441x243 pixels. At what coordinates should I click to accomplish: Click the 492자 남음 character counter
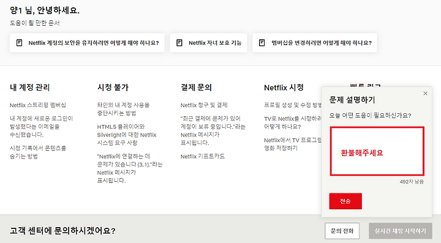[x=412, y=182]
